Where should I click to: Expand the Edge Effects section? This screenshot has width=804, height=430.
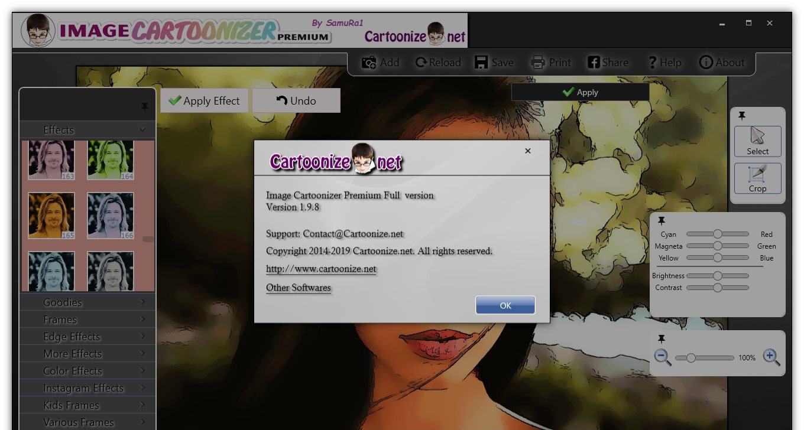[87, 337]
